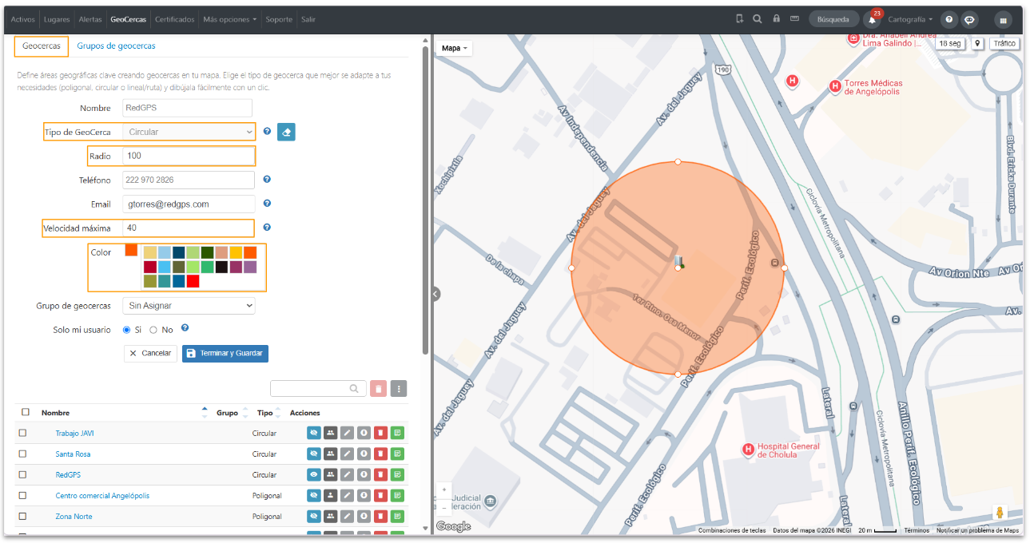Screen dimensions: 1030x543
Task: Switch to Grupos de geocercas tab
Action: pyautogui.click(x=116, y=46)
